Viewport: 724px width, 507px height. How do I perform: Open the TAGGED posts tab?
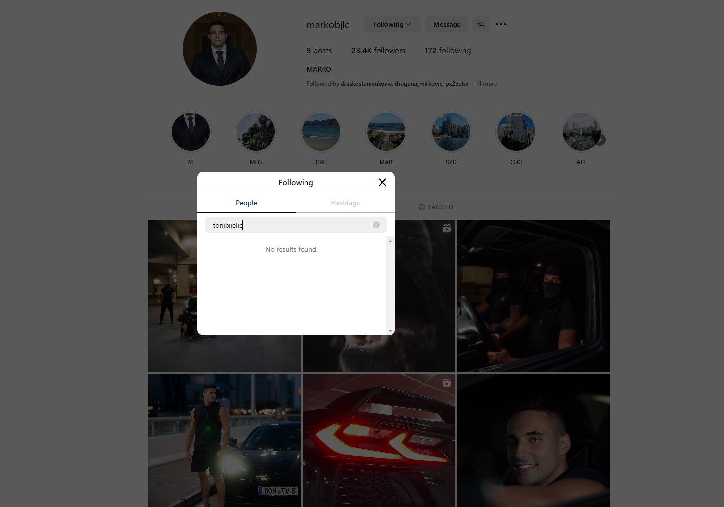coord(436,207)
